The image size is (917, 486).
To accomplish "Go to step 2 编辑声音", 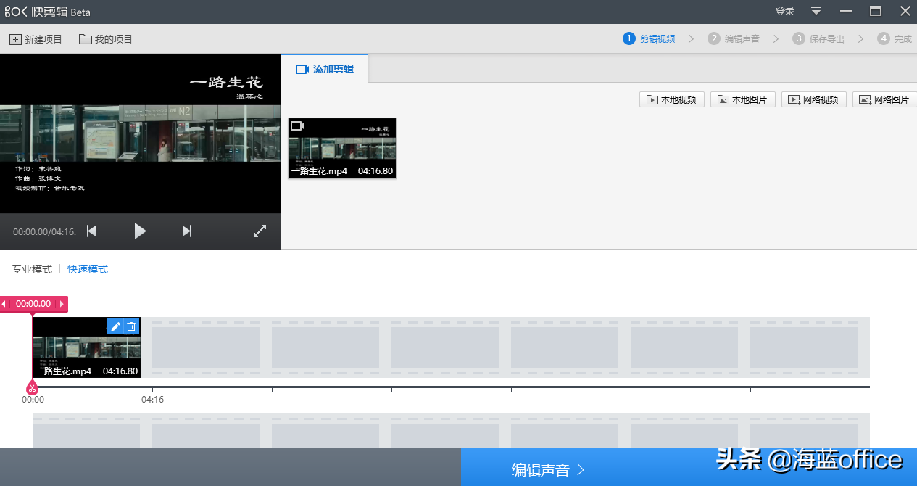I will [x=734, y=38].
